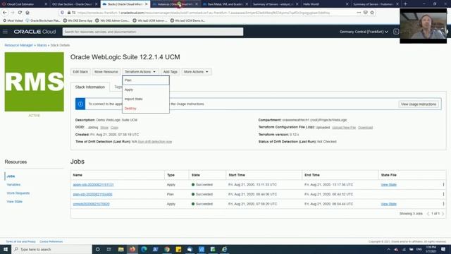Open Task View on the taskbar
Viewport: 451px width, 254px height.
coord(109,249)
